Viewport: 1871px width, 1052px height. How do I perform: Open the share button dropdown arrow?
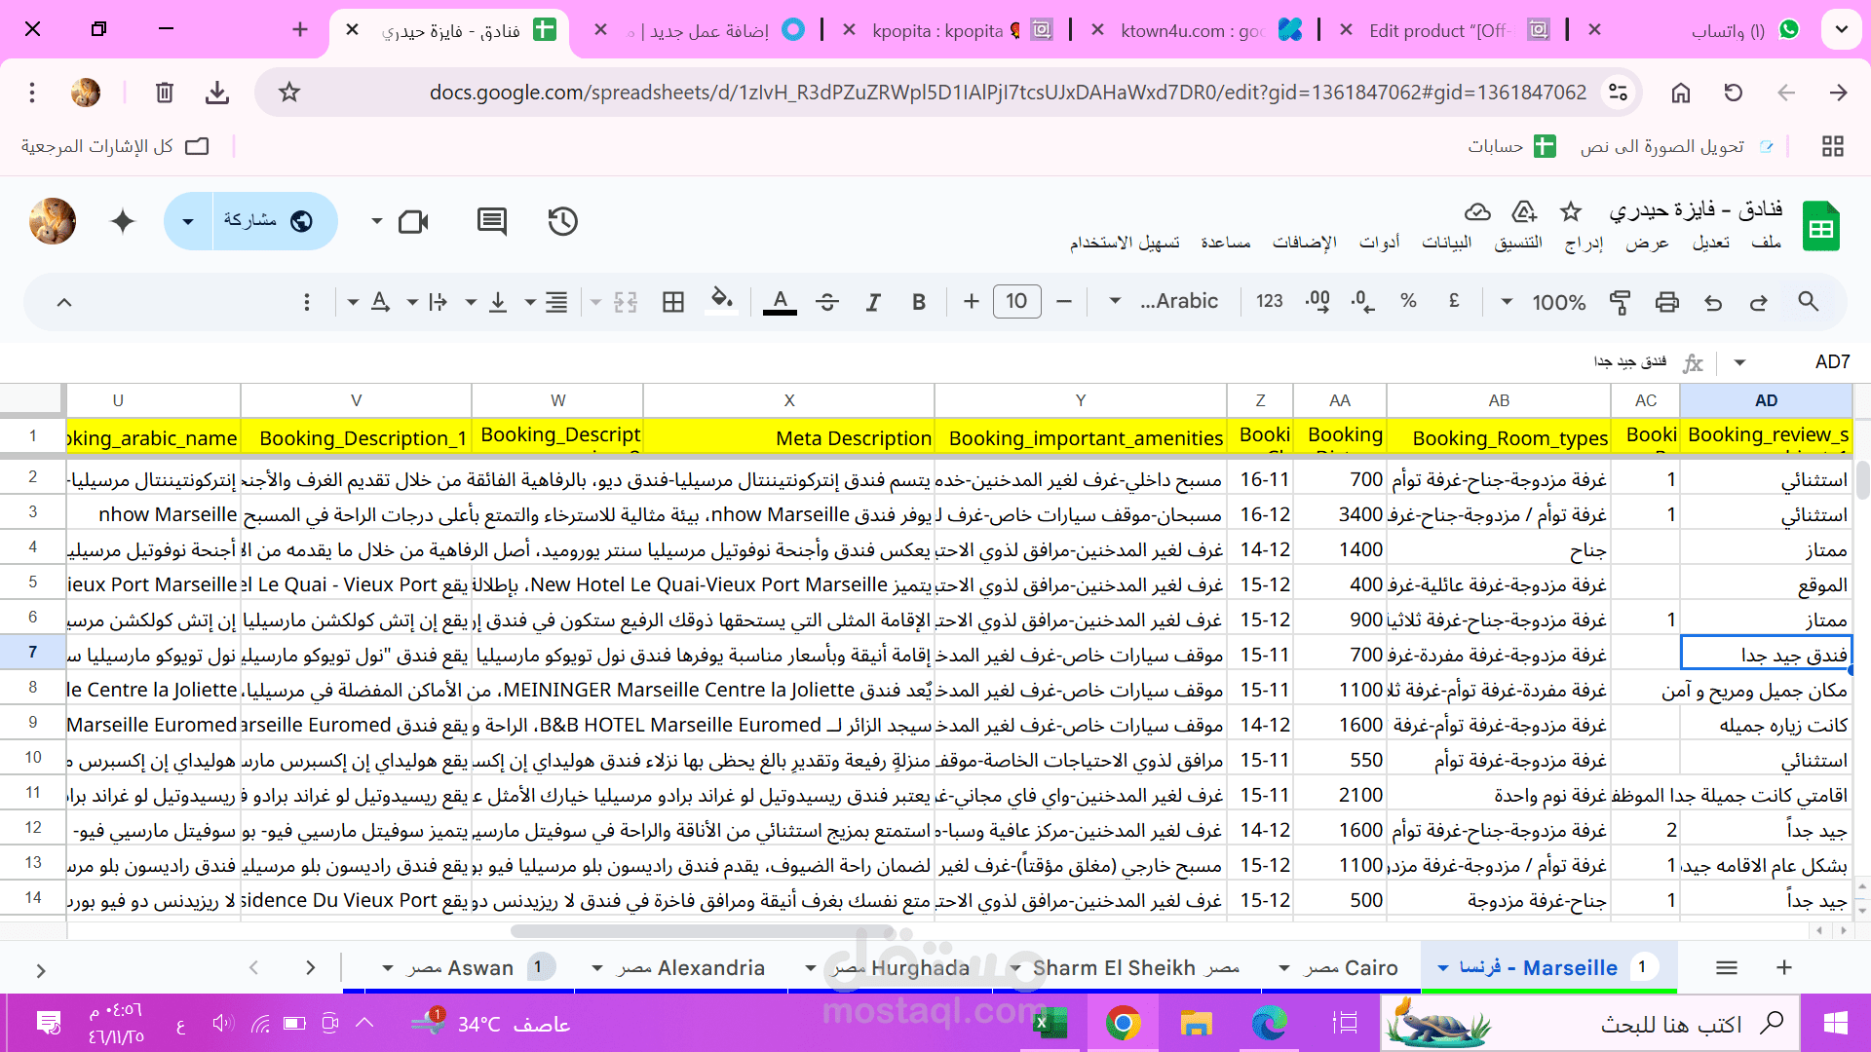click(188, 222)
